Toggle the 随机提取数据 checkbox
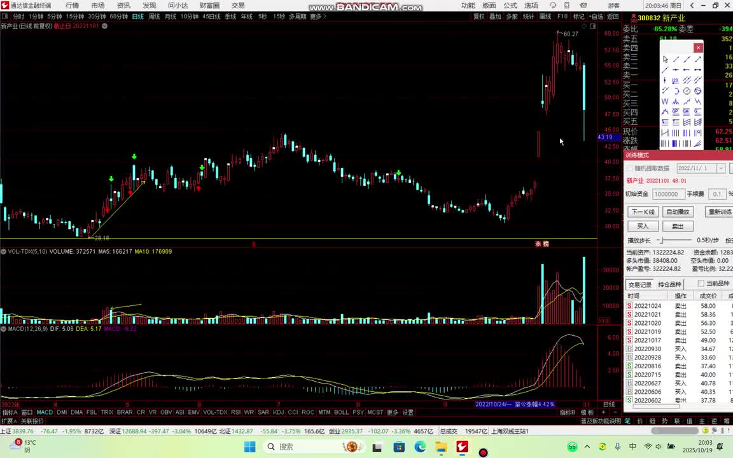Image resolution: width=733 pixels, height=458 pixels. [x=629, y=168]
